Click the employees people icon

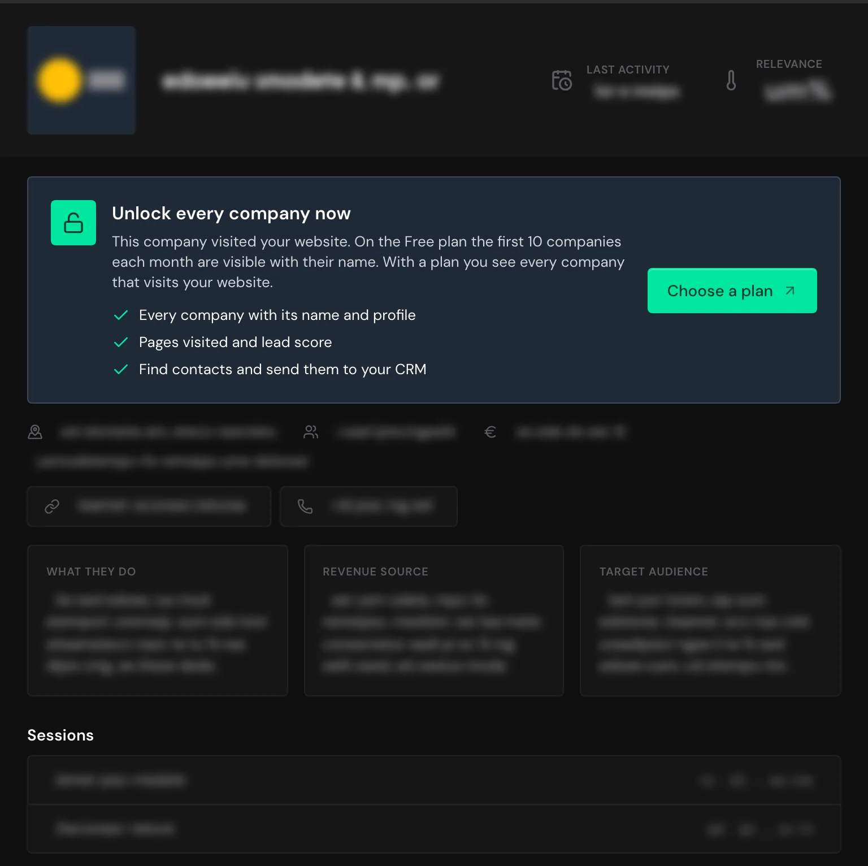(311, 432)
